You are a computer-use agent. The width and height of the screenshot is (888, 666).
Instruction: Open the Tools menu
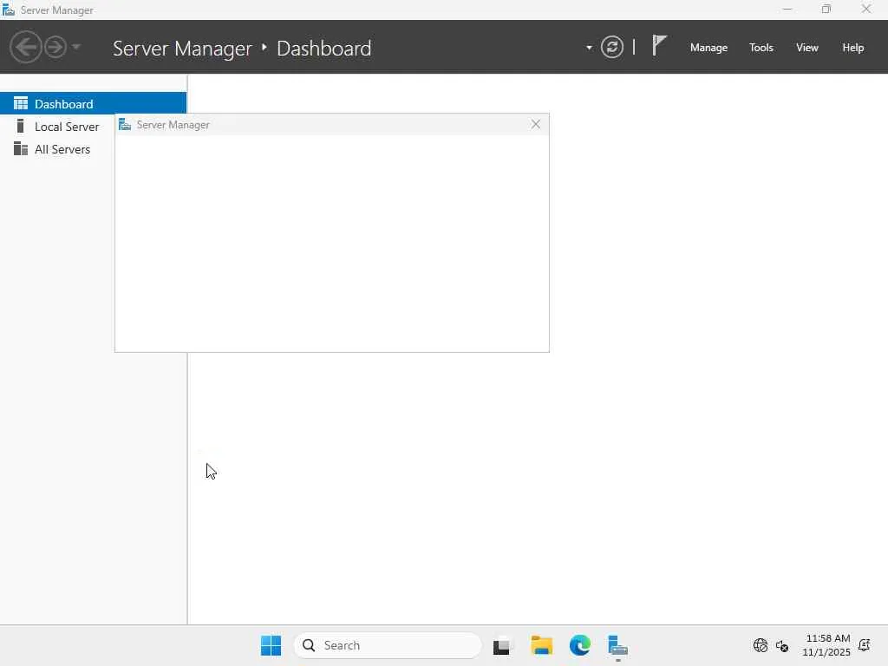(761, 48)
